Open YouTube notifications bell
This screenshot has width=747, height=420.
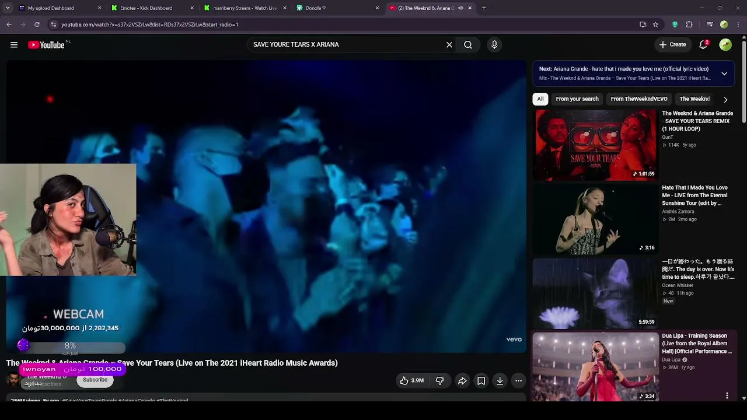[x=703, y=45]
